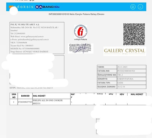The width and height of the screenshot is (152, 138).
Task: Click the SENARYO value EARSIVFATURA
Action: tap(125, 79)
